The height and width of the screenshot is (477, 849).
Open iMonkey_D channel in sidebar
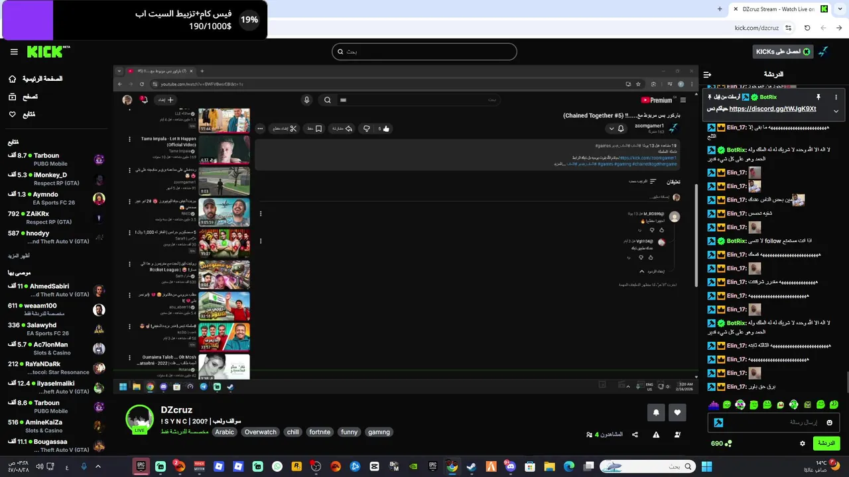coord(56,179)
